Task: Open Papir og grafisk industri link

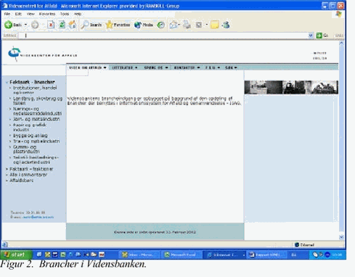Action: coord(29,127)
